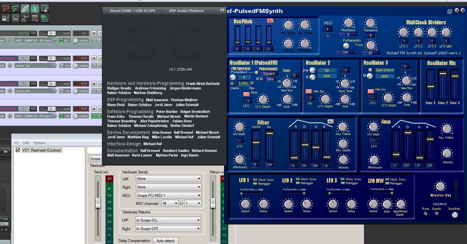Image resolution: width=467 pixels, height=244 pixels.
Task: Open the Hardware Sends Left dropdown
Action: coord(169,179)
